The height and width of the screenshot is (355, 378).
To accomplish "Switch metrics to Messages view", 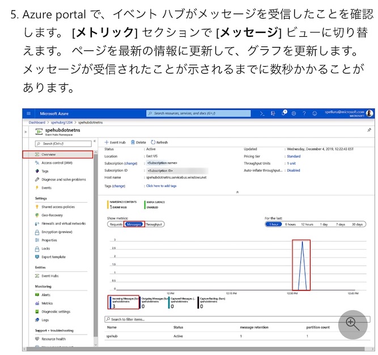I will (x=134, y=224).
